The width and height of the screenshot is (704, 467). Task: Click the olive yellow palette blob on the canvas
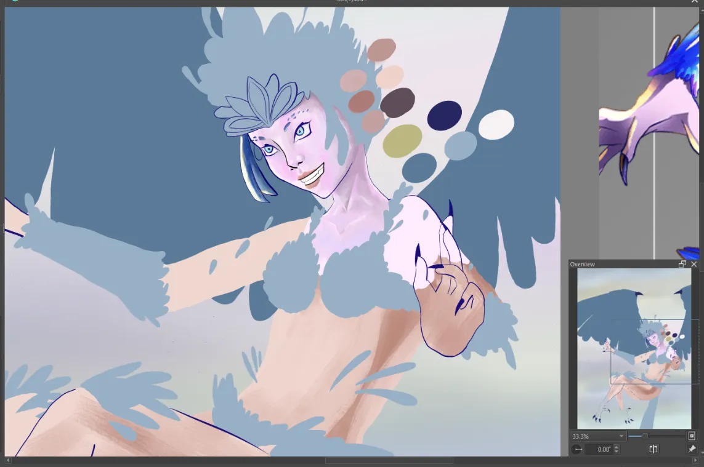click(402, 141)
